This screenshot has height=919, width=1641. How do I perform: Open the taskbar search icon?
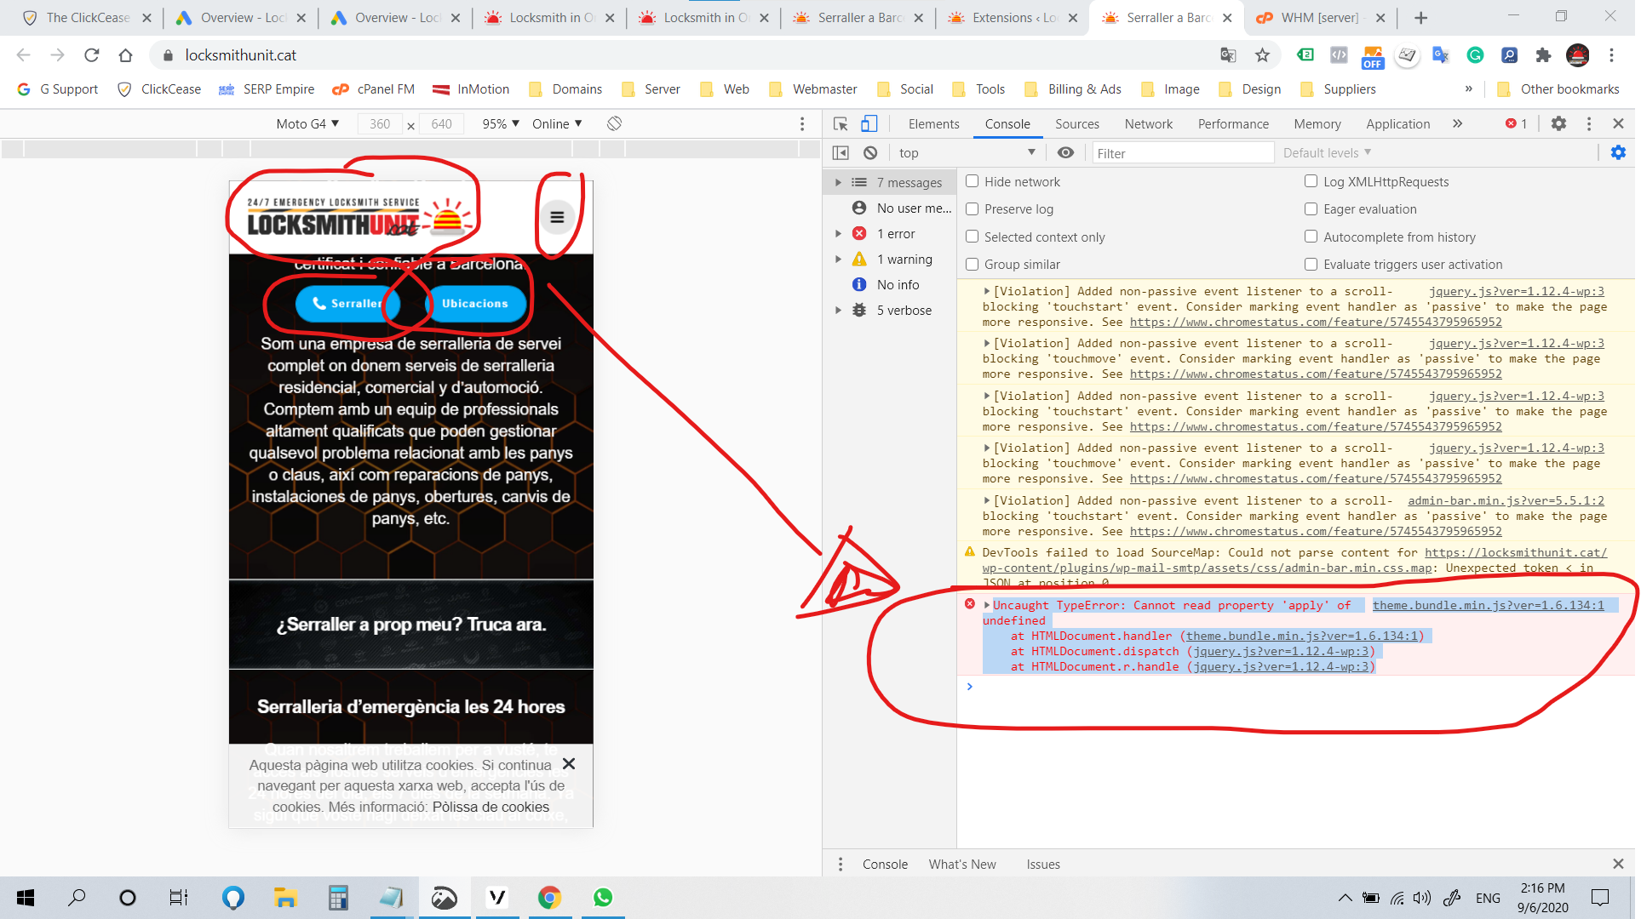coord(77,898)
